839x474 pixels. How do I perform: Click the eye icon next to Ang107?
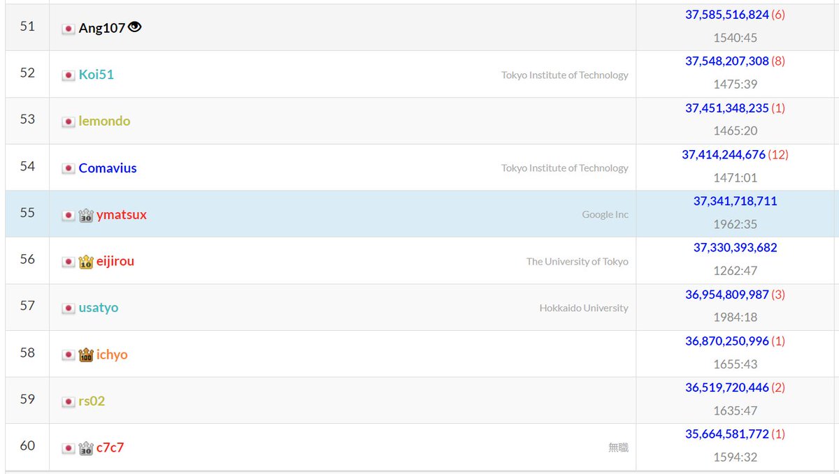135,27
